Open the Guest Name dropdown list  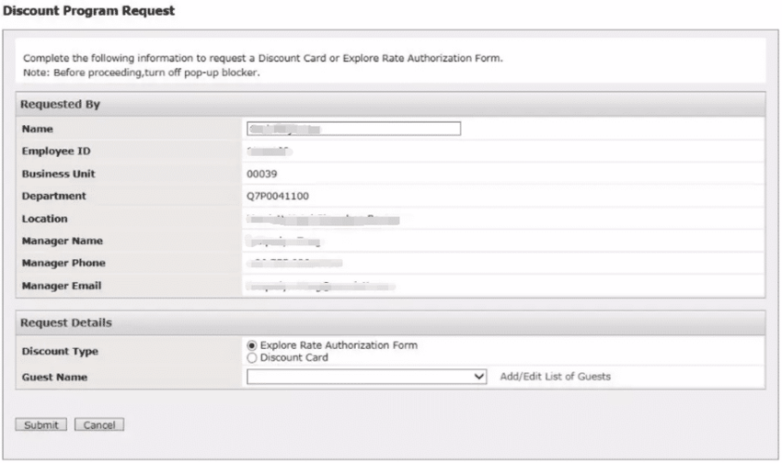[366, 377]
